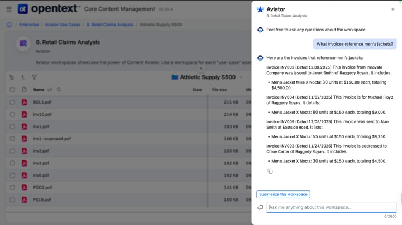Screen dimensions: 402x225
Task: Select the checkbox for Inv6.pdf
Action: (12, 175)
